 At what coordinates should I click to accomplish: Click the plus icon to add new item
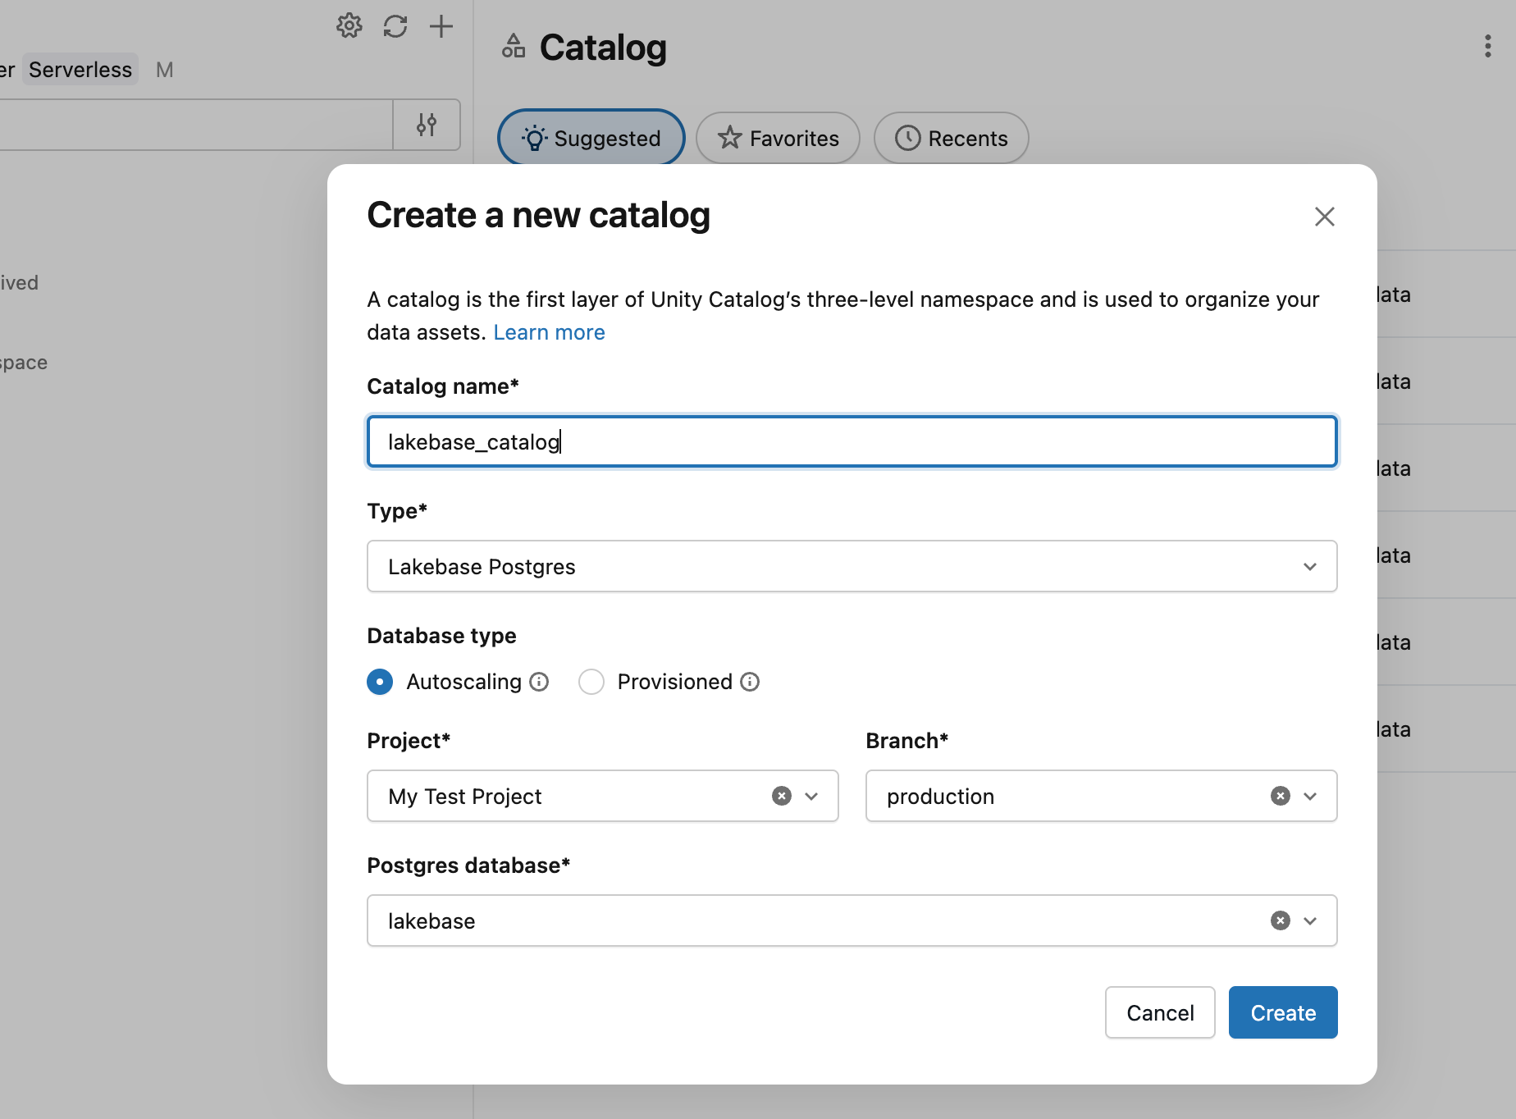click(x=441, y=26)
